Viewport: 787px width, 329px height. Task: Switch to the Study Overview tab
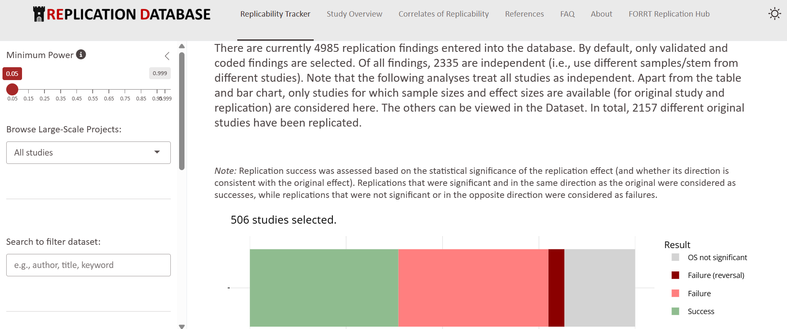pos(354,14)
